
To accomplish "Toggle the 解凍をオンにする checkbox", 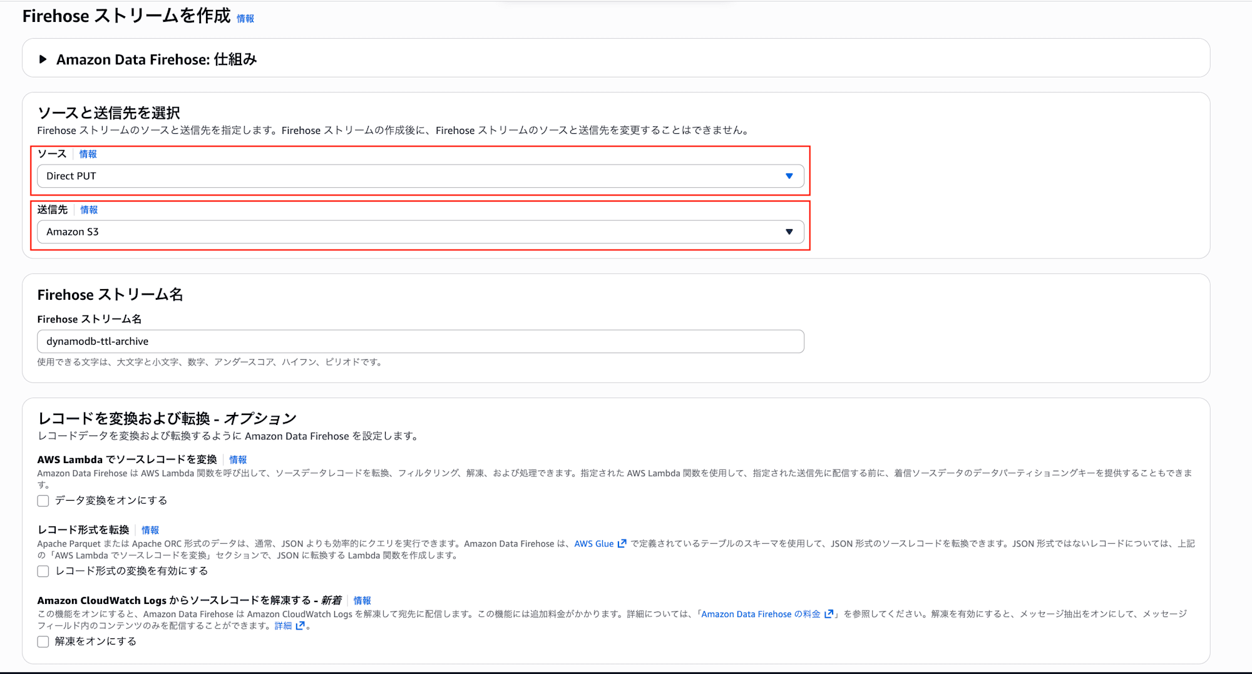I will [x=43, y=641].
